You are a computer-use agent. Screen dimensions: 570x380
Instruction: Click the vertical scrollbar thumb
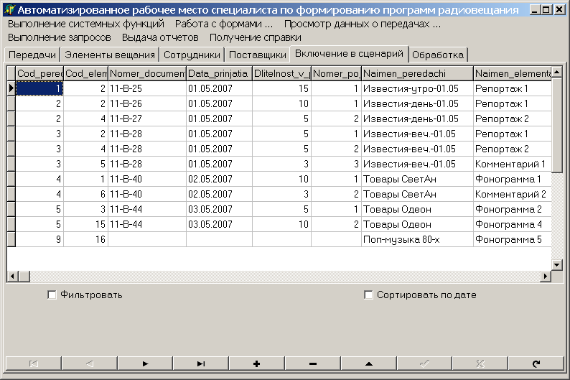click(x=557, y=125)
